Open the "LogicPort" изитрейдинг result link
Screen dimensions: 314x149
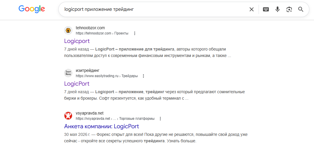pyautogui.click(x=77, y=84)
